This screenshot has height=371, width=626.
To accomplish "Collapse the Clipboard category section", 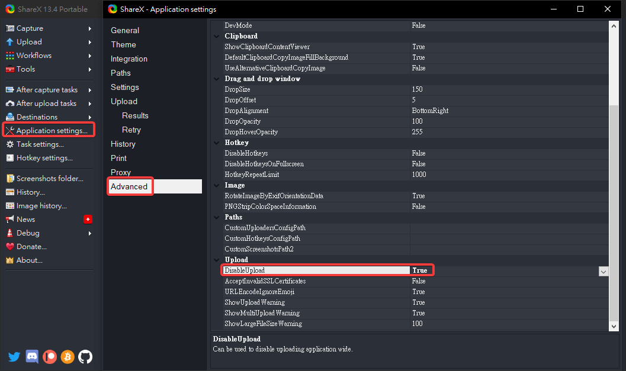I will click(x=217, y=36).
